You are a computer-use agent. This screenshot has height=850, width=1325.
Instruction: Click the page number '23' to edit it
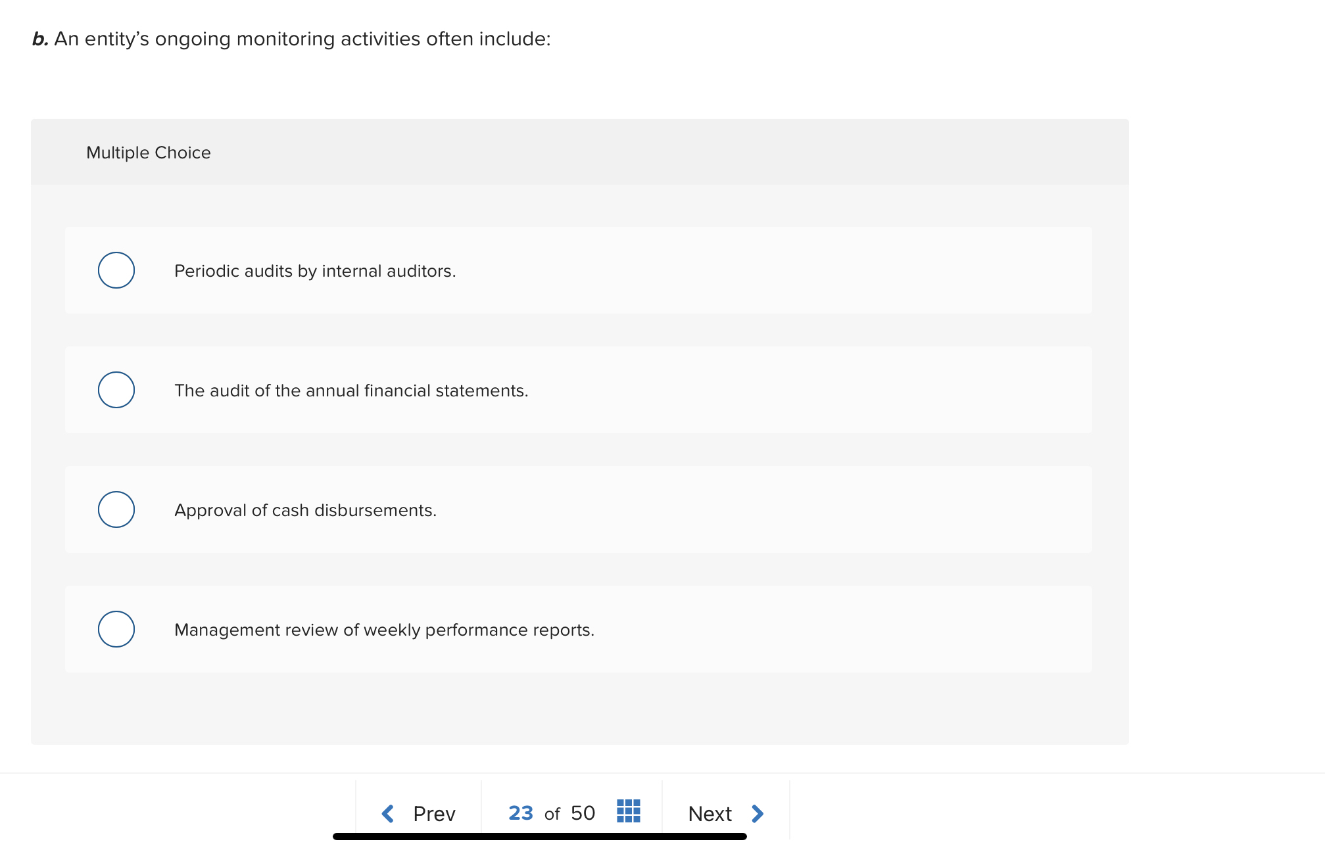pyautogui.click(x=520, y=813)
